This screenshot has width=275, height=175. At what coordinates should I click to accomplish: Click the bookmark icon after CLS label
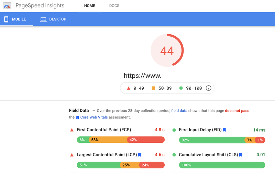(x=241, y=155)
